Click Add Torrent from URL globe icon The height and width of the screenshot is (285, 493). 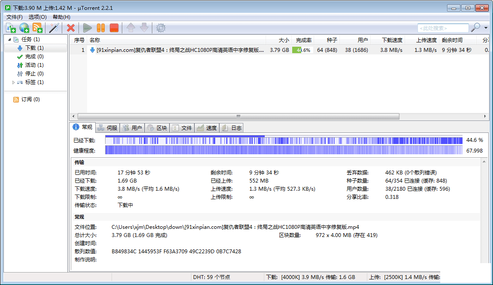[24, 28]
